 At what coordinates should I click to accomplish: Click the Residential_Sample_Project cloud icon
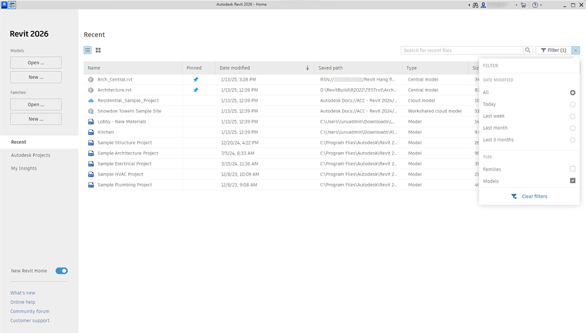(x=91, y=101)
